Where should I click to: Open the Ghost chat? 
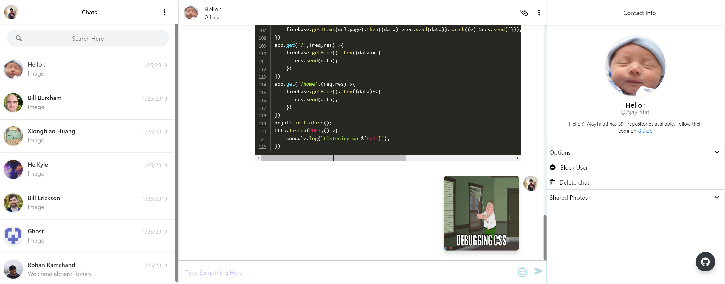click(87, 236)
